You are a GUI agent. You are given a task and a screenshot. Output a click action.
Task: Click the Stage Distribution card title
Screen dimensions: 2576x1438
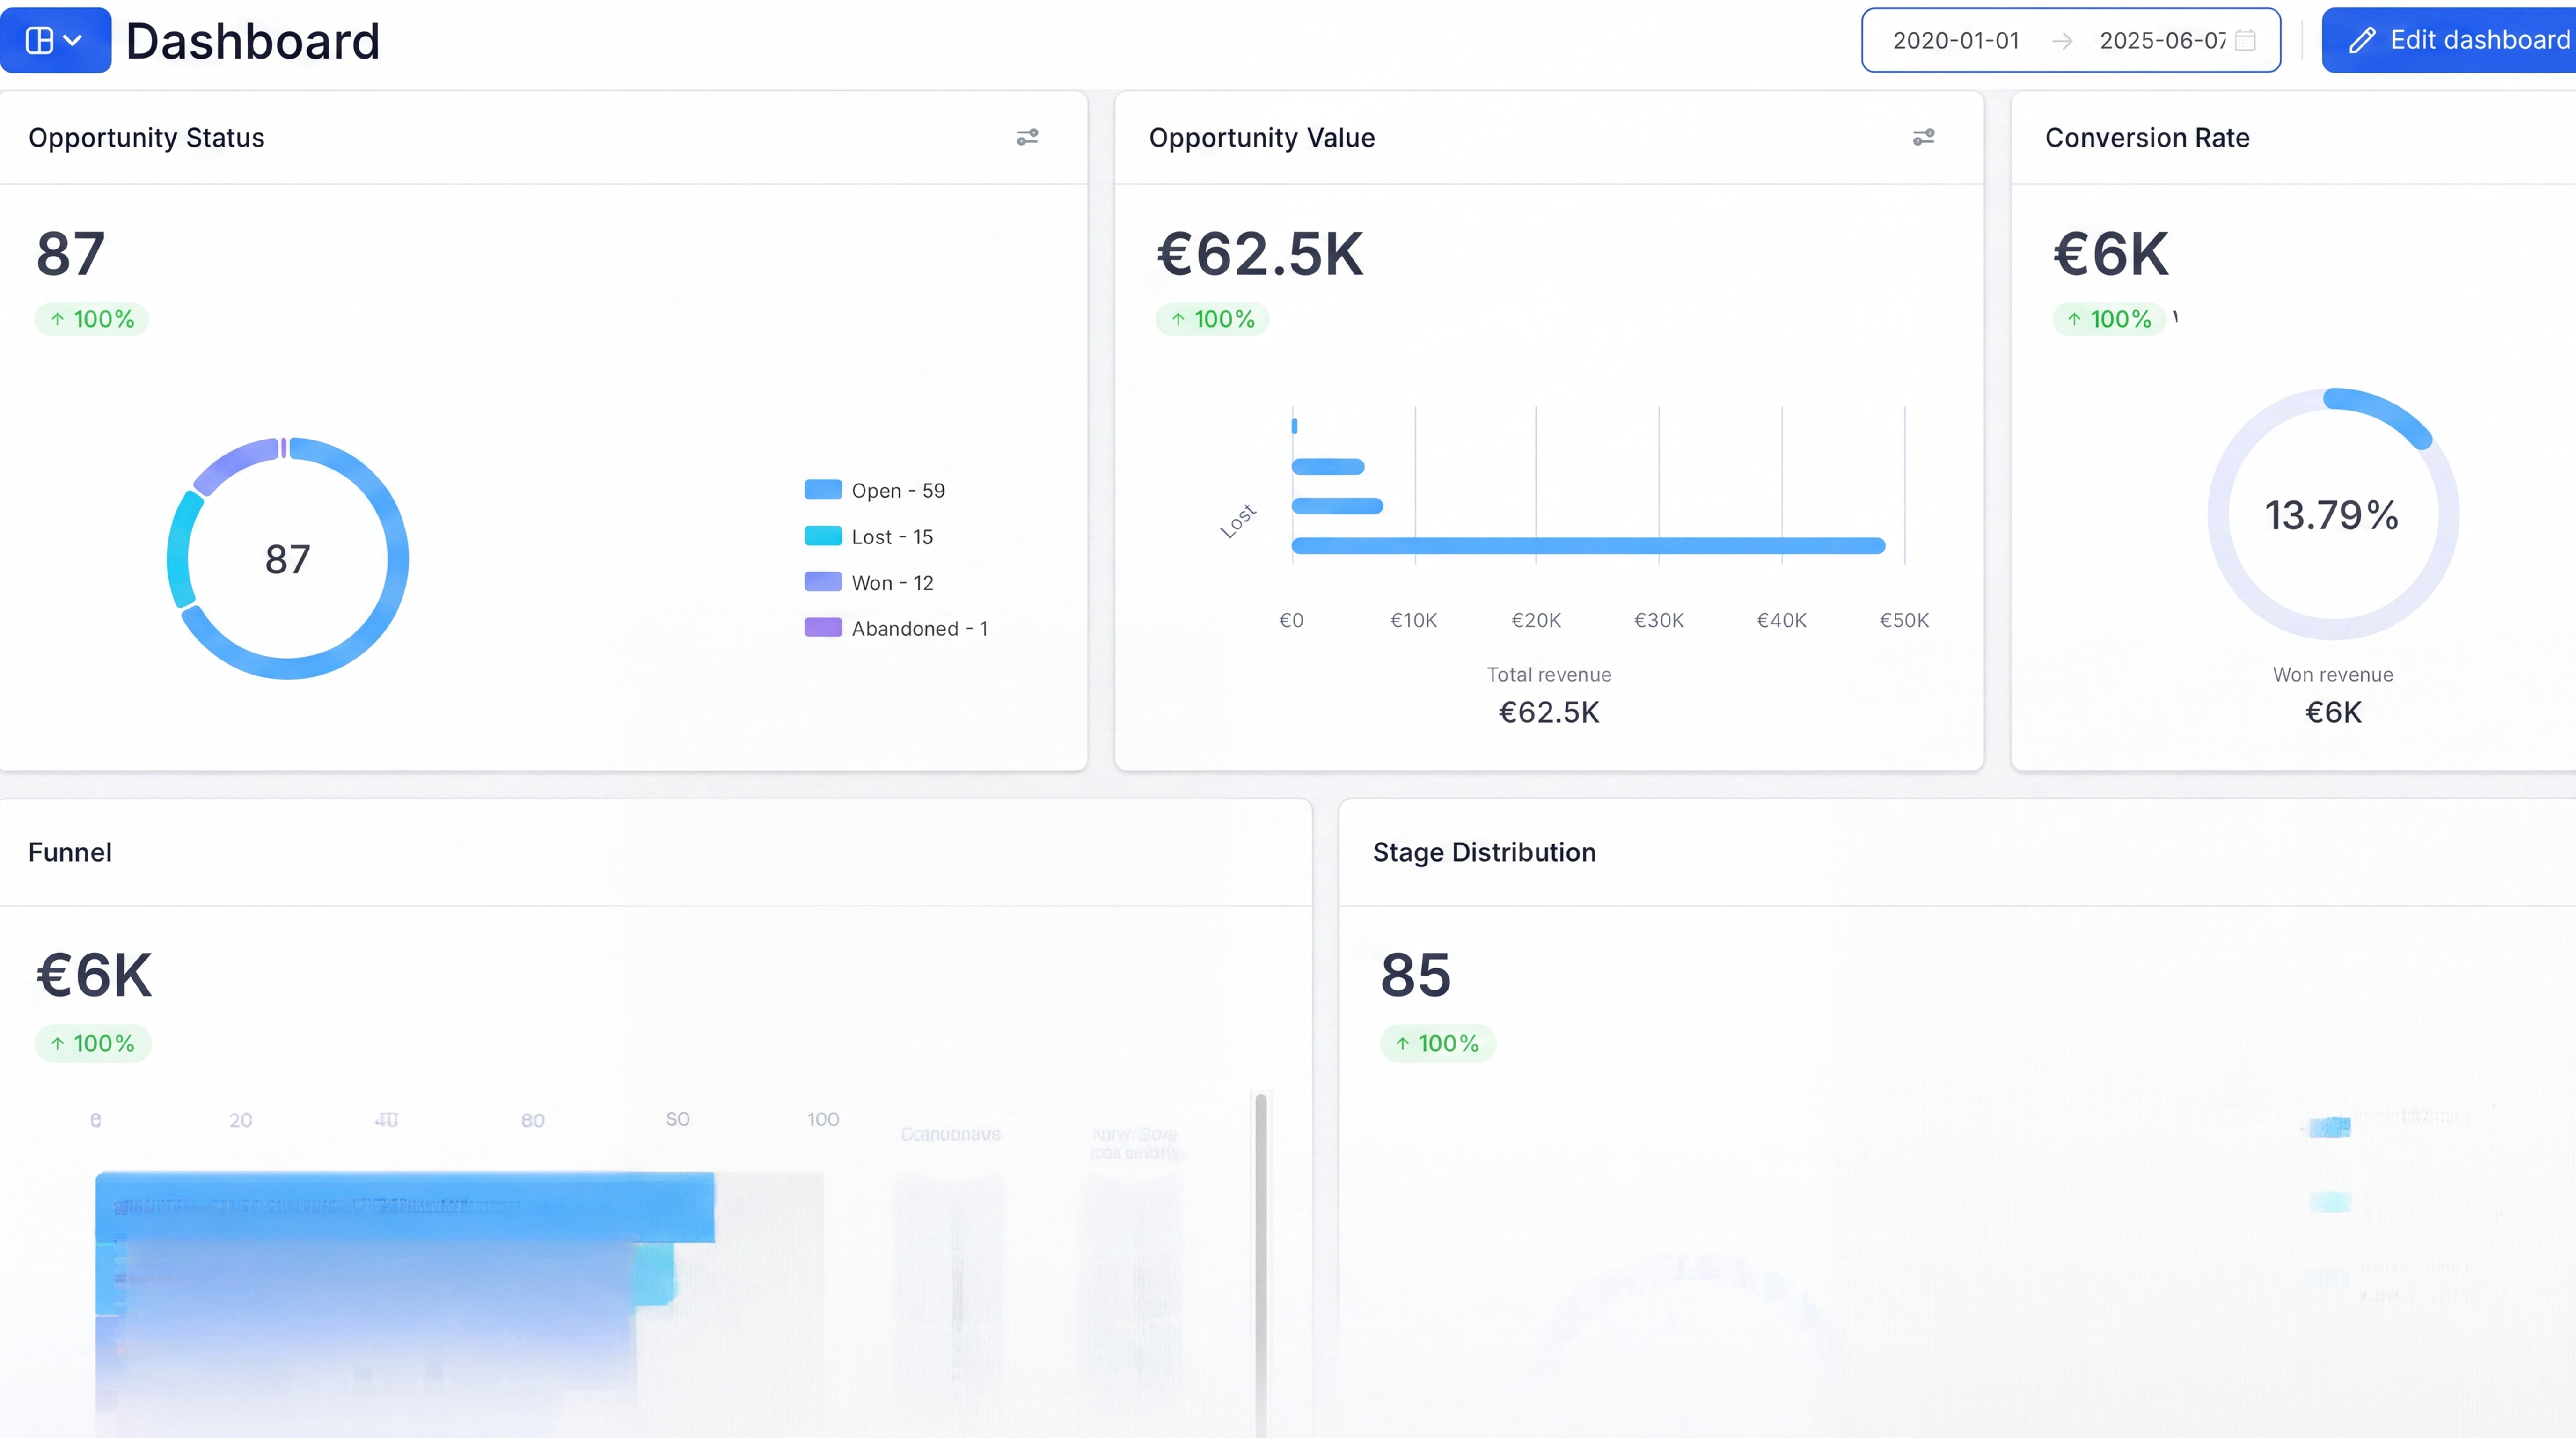tap(1484, 852)
